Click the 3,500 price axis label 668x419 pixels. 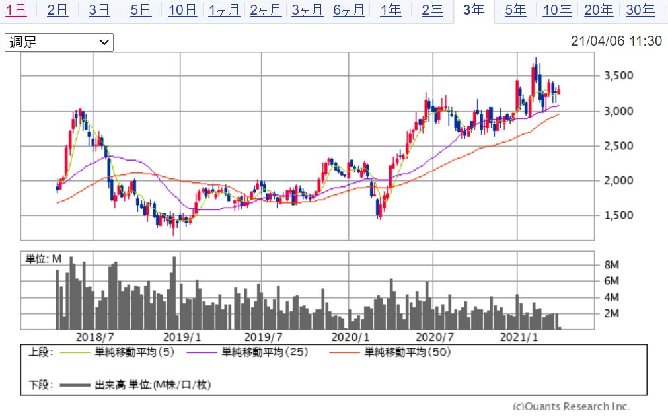point(618,76)
